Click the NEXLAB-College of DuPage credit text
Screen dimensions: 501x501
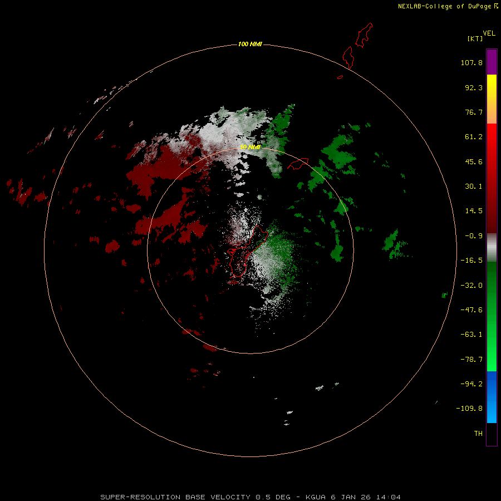pyautogui.click(x=444, y=6)
